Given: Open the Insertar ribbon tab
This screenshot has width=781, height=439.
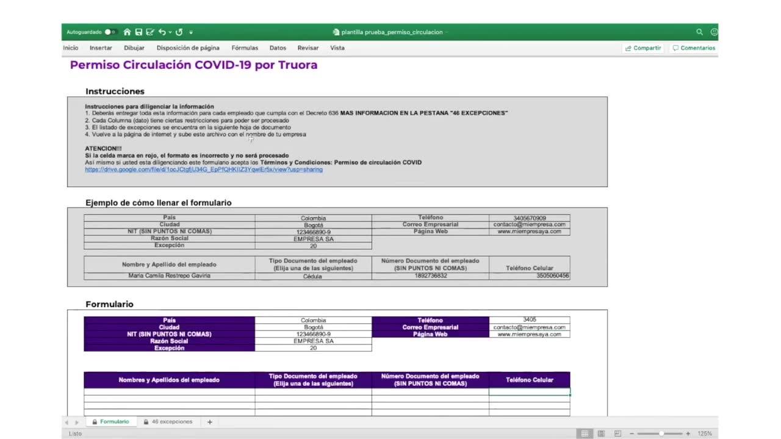Looking at the screenshot, I should click(101, 48).
